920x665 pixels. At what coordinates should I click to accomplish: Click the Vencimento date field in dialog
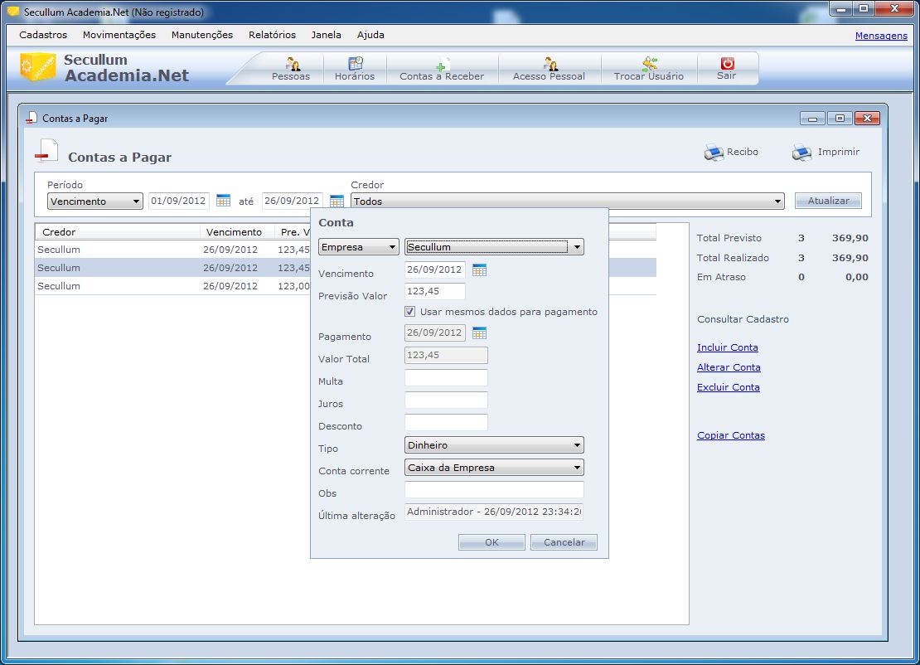click(435, 270)
